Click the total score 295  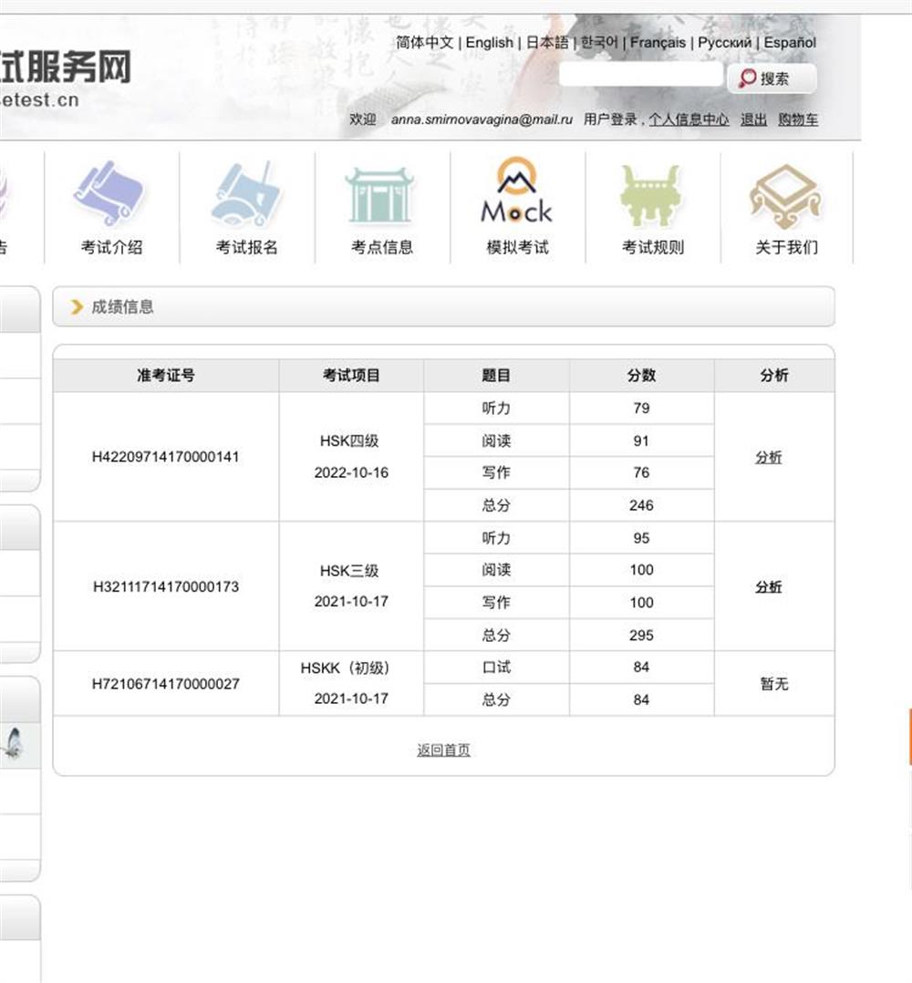tap(641, 635)
